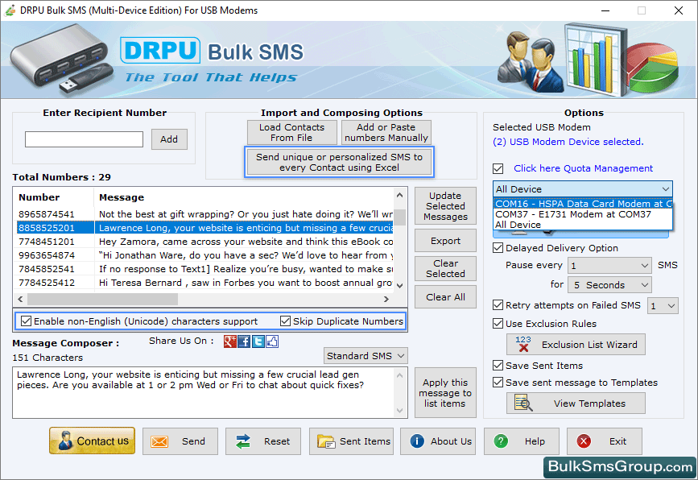Click Apply this message to list items
The image size is (698, 480).
click(x=445, y=393)
